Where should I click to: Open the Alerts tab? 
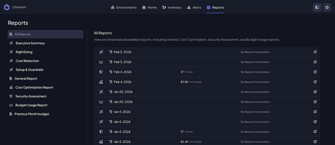click(x=194, y=7)
